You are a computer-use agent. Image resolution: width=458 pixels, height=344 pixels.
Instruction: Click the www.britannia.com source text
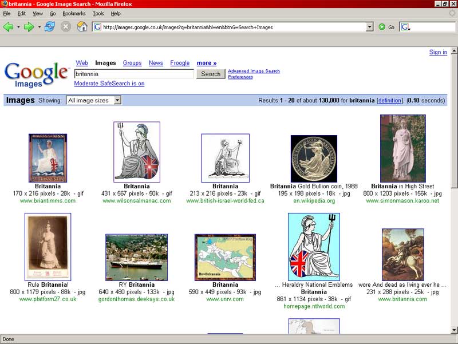click(x=402, y=299)
